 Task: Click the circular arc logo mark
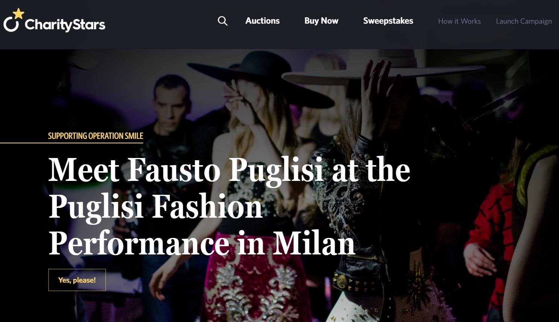pyautogui.click(x=11, y=25)
